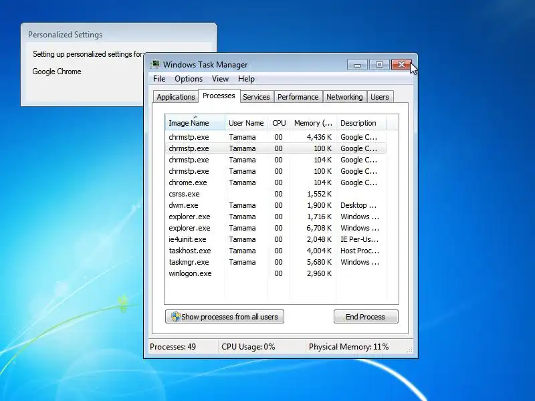Click the IE Per-Us... description cell
This screenshot has height=401, width=535.
point(359,239)
